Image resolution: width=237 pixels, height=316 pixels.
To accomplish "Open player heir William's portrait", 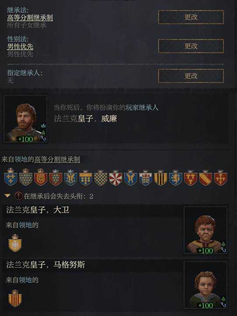I will [25, 118].
